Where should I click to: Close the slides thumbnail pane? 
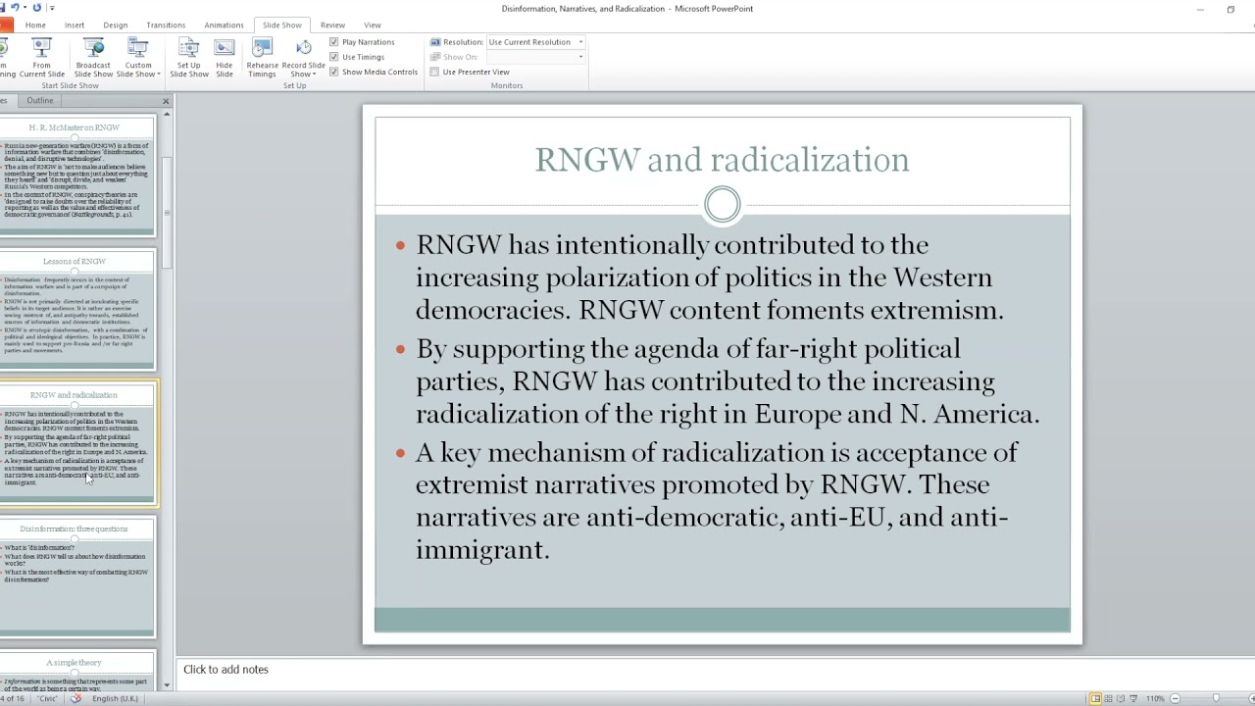pos(166,101)
